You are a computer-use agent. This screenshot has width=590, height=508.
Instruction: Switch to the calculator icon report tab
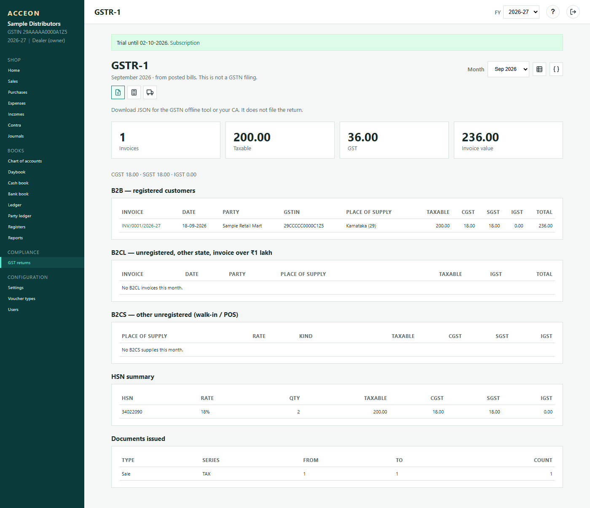click(x=134, y=92)
